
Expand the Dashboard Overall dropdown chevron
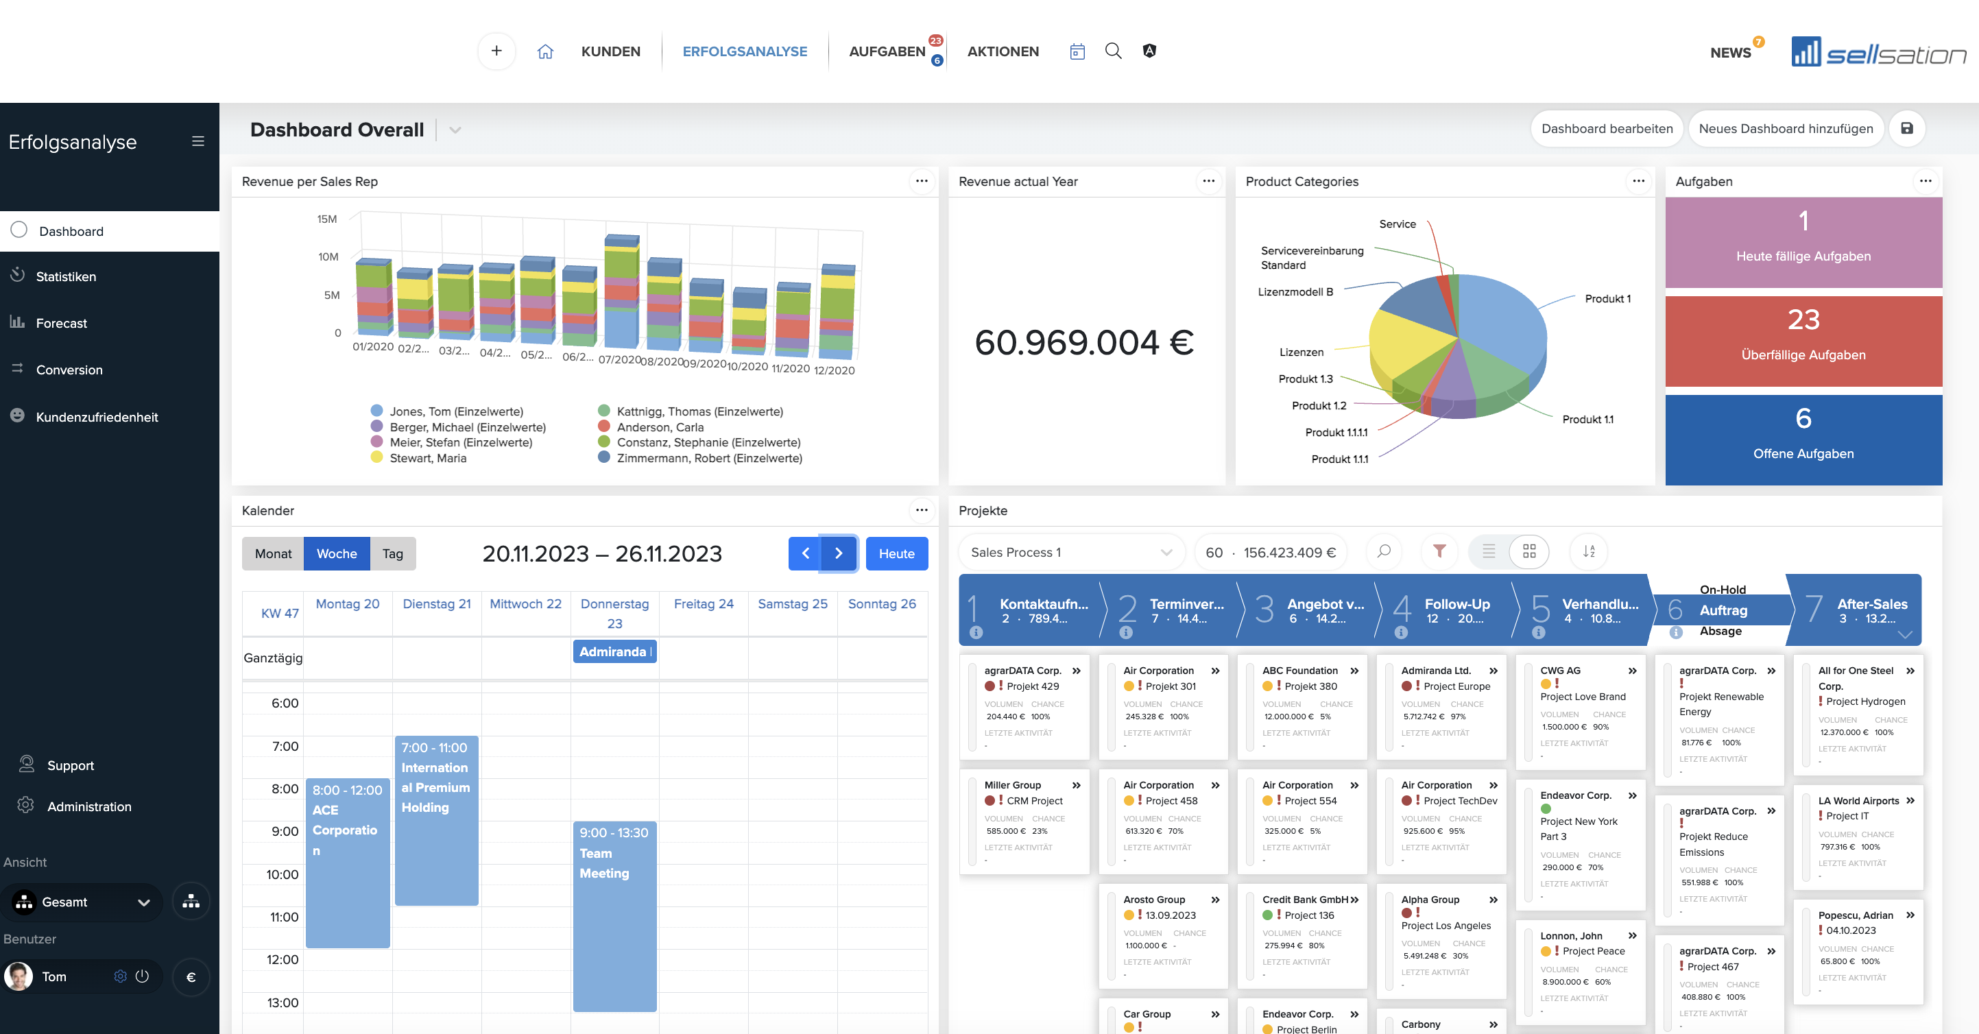[455, 130]
